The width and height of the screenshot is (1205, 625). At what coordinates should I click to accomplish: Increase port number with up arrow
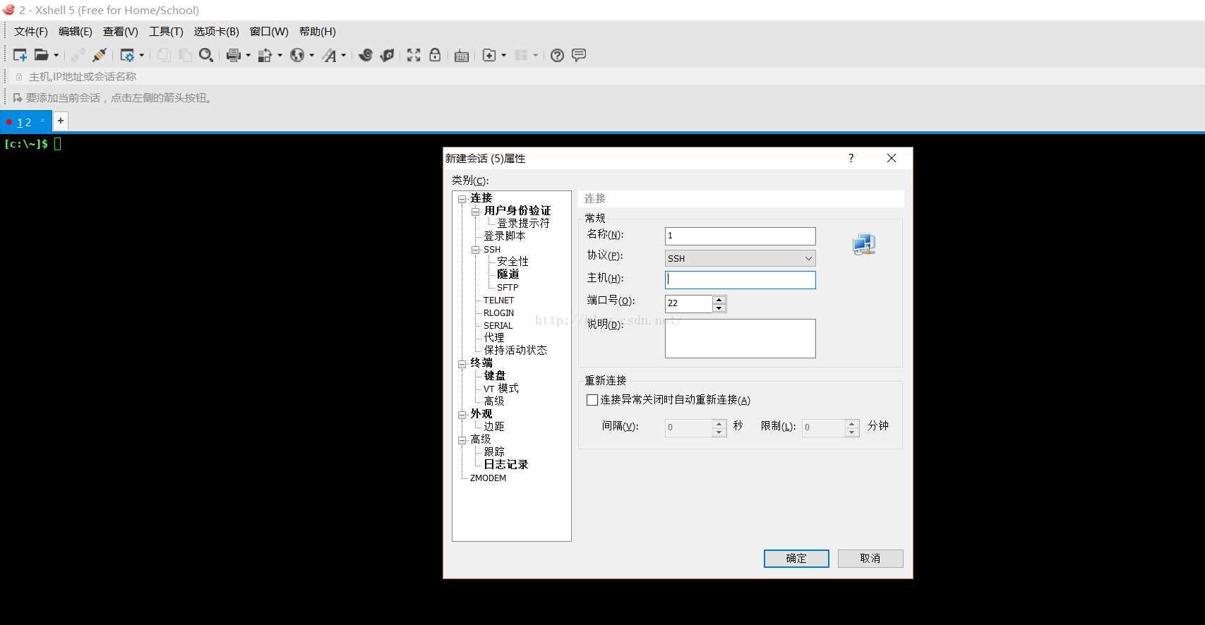[x=719, y=300]
